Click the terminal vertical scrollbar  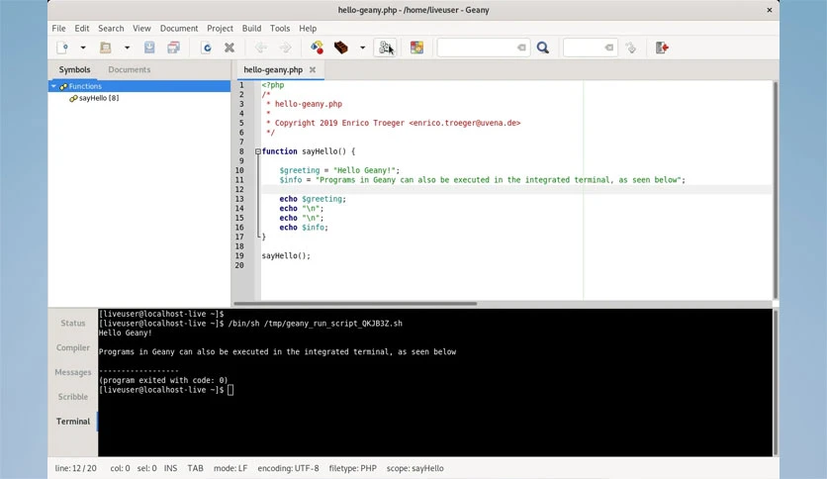(776, 382)
